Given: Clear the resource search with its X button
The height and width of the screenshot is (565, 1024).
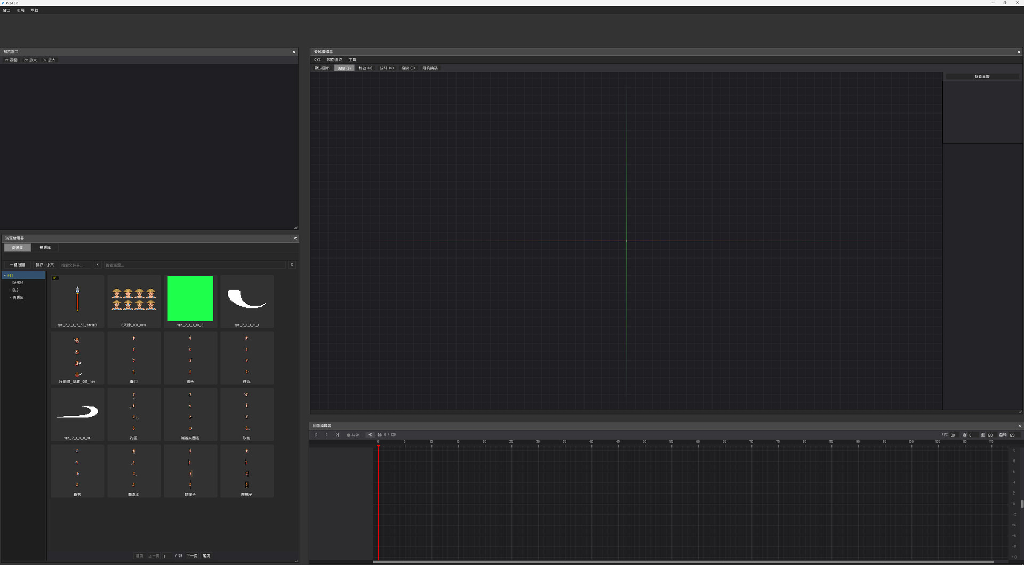Looking at the screenshot, I should [292, 265].
